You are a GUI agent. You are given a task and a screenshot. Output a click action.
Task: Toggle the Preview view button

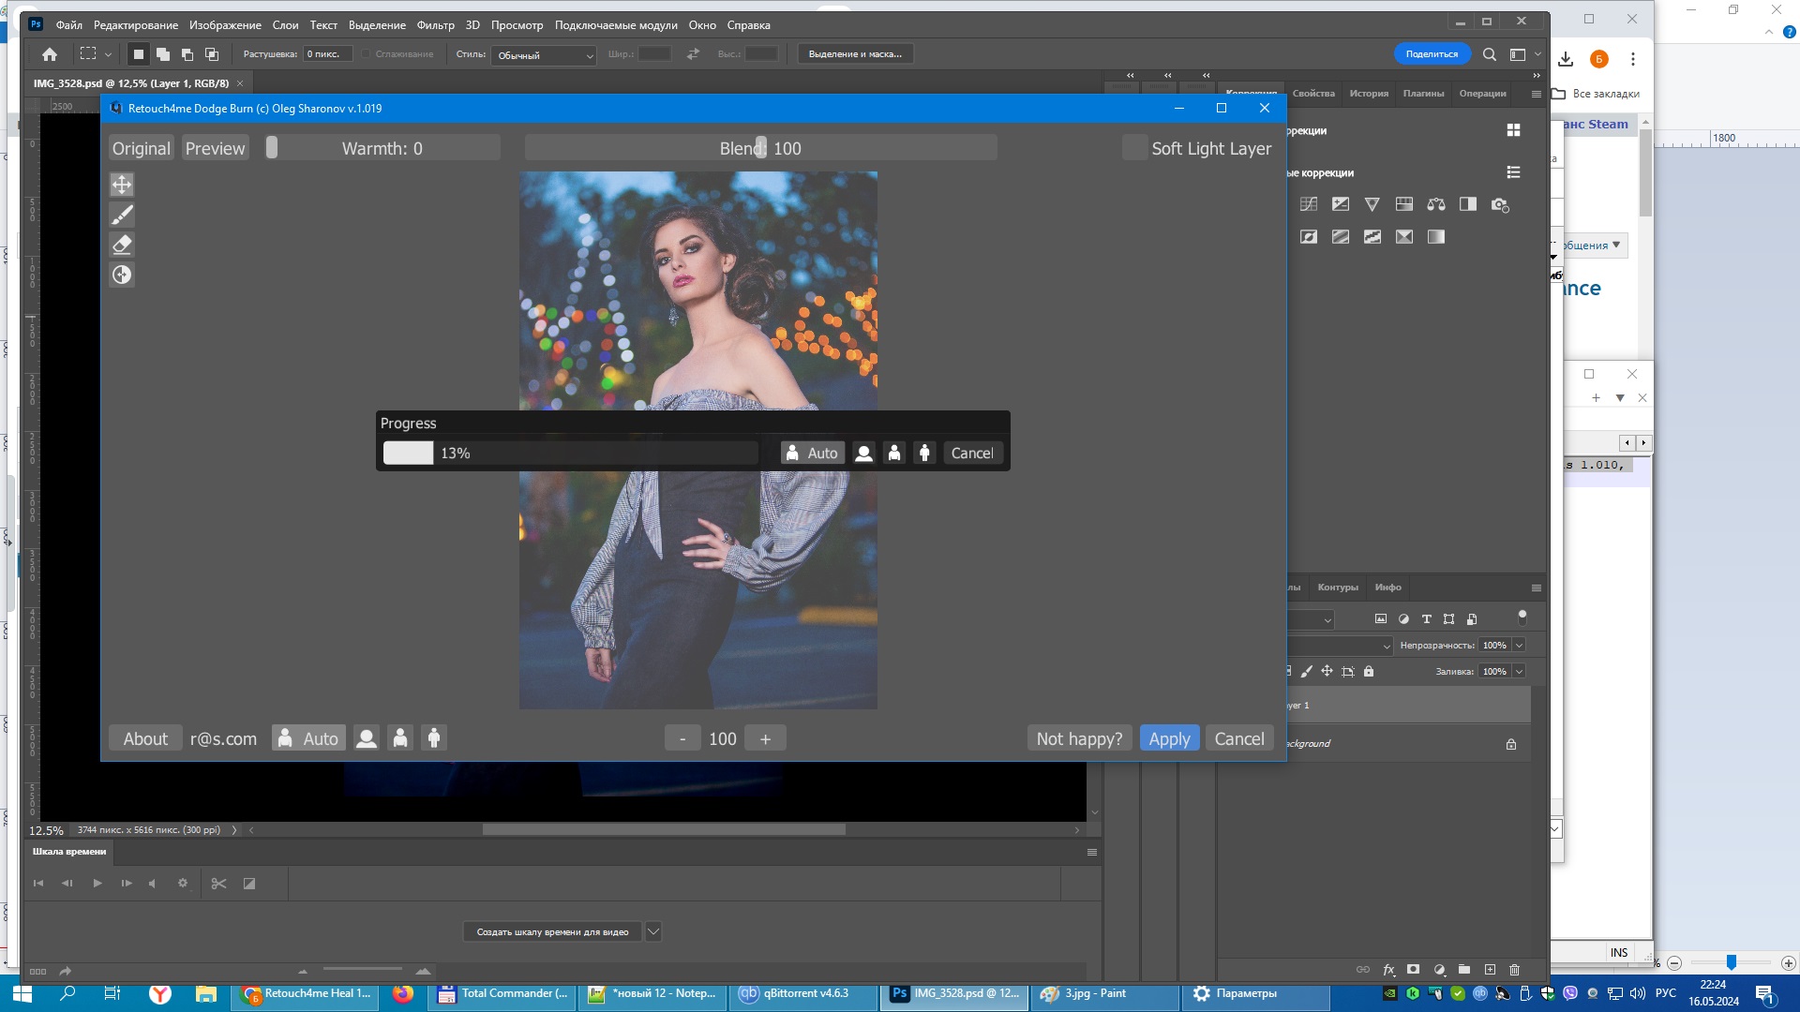click(x=215, y=148)
